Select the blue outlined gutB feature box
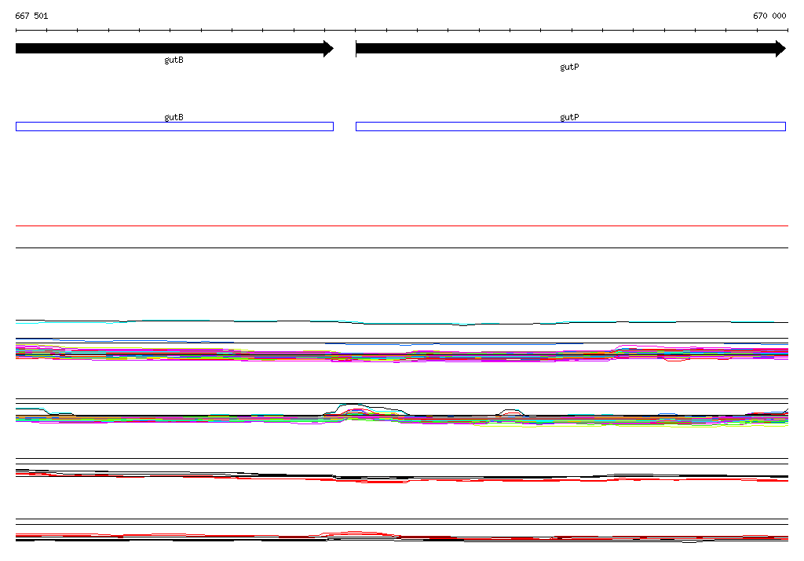 pos(174,126)
